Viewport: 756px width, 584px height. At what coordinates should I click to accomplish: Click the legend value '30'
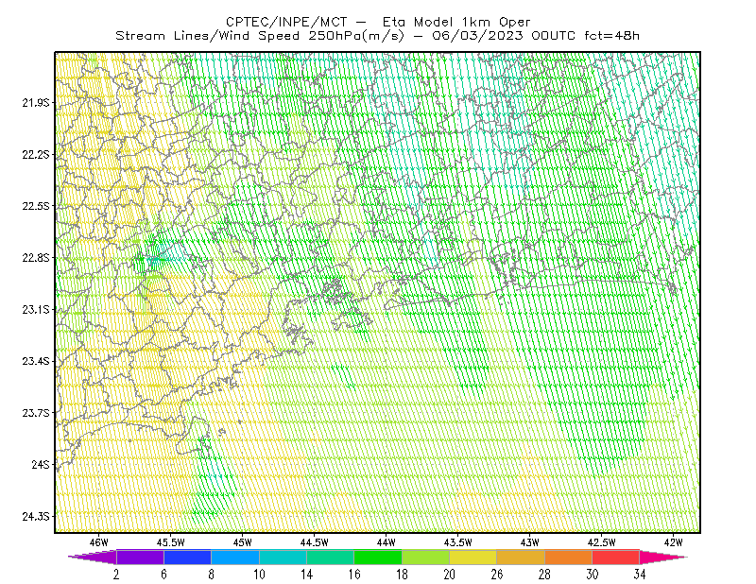pos(593,575)
